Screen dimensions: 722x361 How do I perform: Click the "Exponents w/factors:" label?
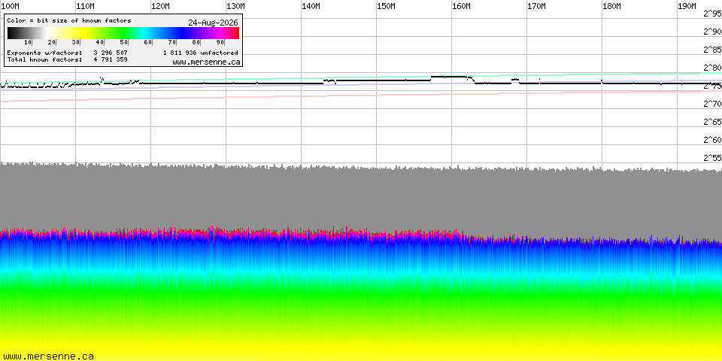click(x=44, y=53)
